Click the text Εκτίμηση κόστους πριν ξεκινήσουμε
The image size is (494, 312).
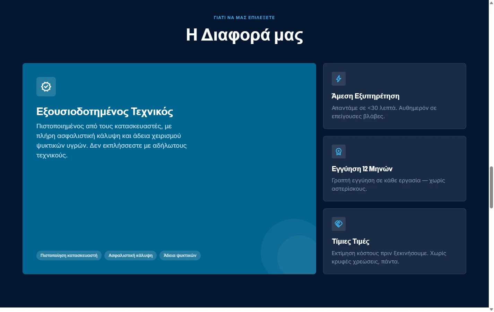(x=380, y=253)
